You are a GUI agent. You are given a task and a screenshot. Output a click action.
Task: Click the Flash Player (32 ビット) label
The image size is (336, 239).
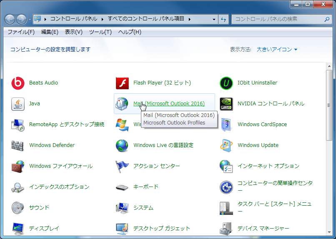[x=162, y=82]
